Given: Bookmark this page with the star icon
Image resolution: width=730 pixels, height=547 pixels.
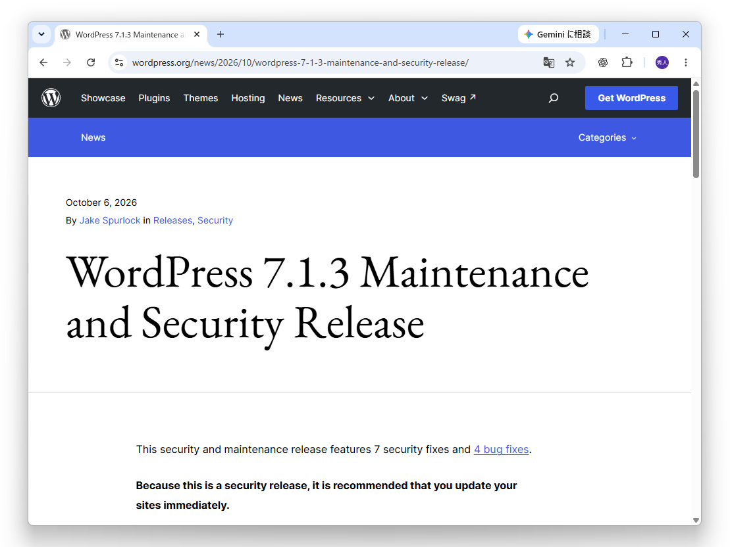Looking at the screenshot, I should 570,62.
